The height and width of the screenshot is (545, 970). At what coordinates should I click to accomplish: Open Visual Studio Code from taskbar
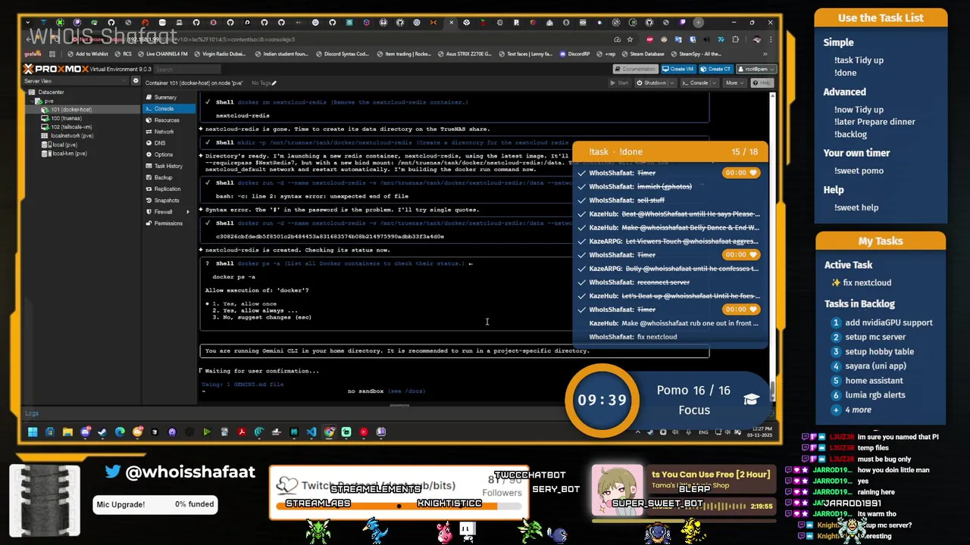(311, 432)
